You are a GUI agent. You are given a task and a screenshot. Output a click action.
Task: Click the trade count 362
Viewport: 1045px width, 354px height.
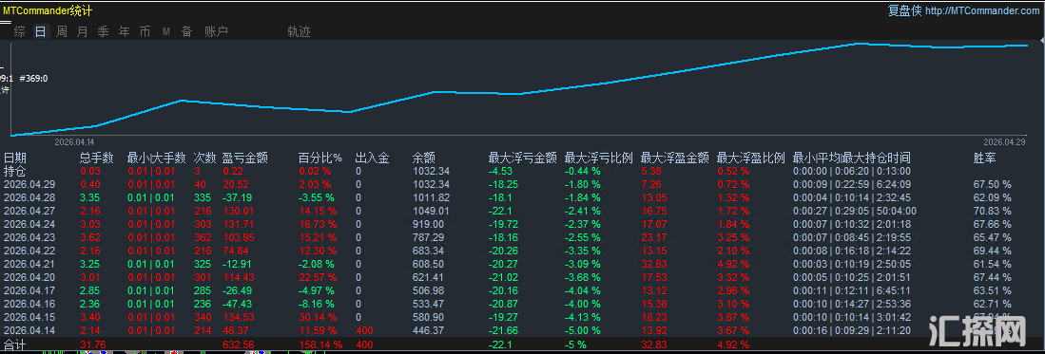click(x=202, y=237)
